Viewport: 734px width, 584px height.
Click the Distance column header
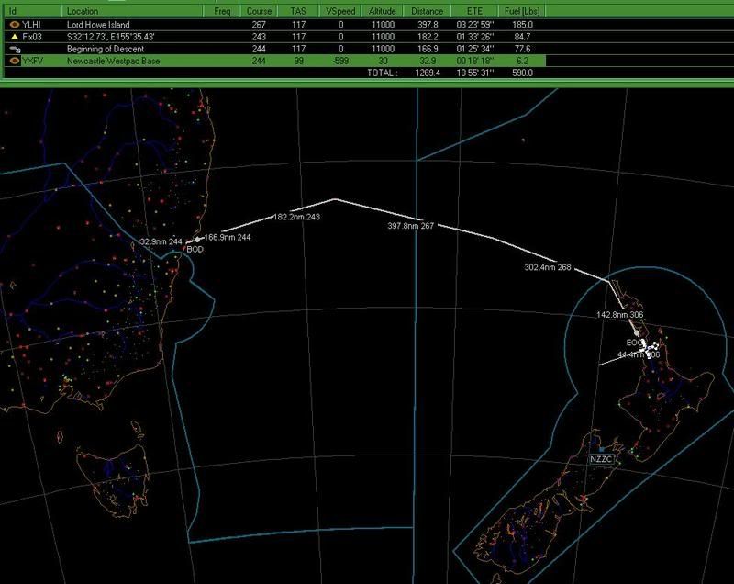[x=428, y=11]
